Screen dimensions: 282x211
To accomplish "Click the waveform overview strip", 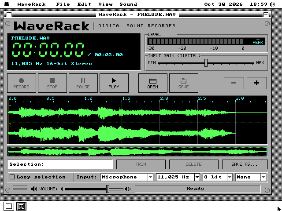I will [x=137, y=152].
